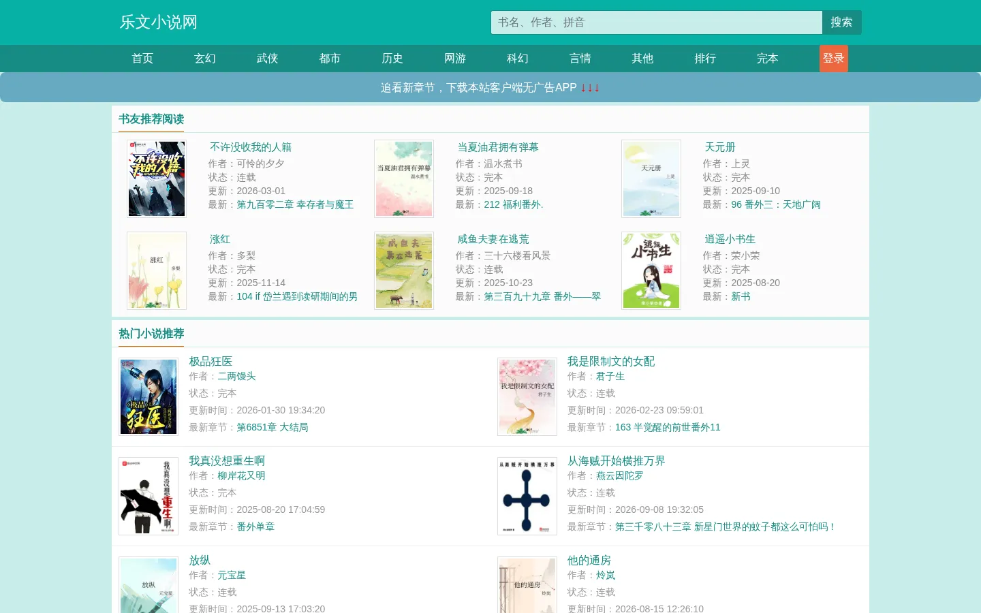The height and width of the screenshot is (613, 981).
Task: Open the 极品狂医 title link
Action: (211, 362)
